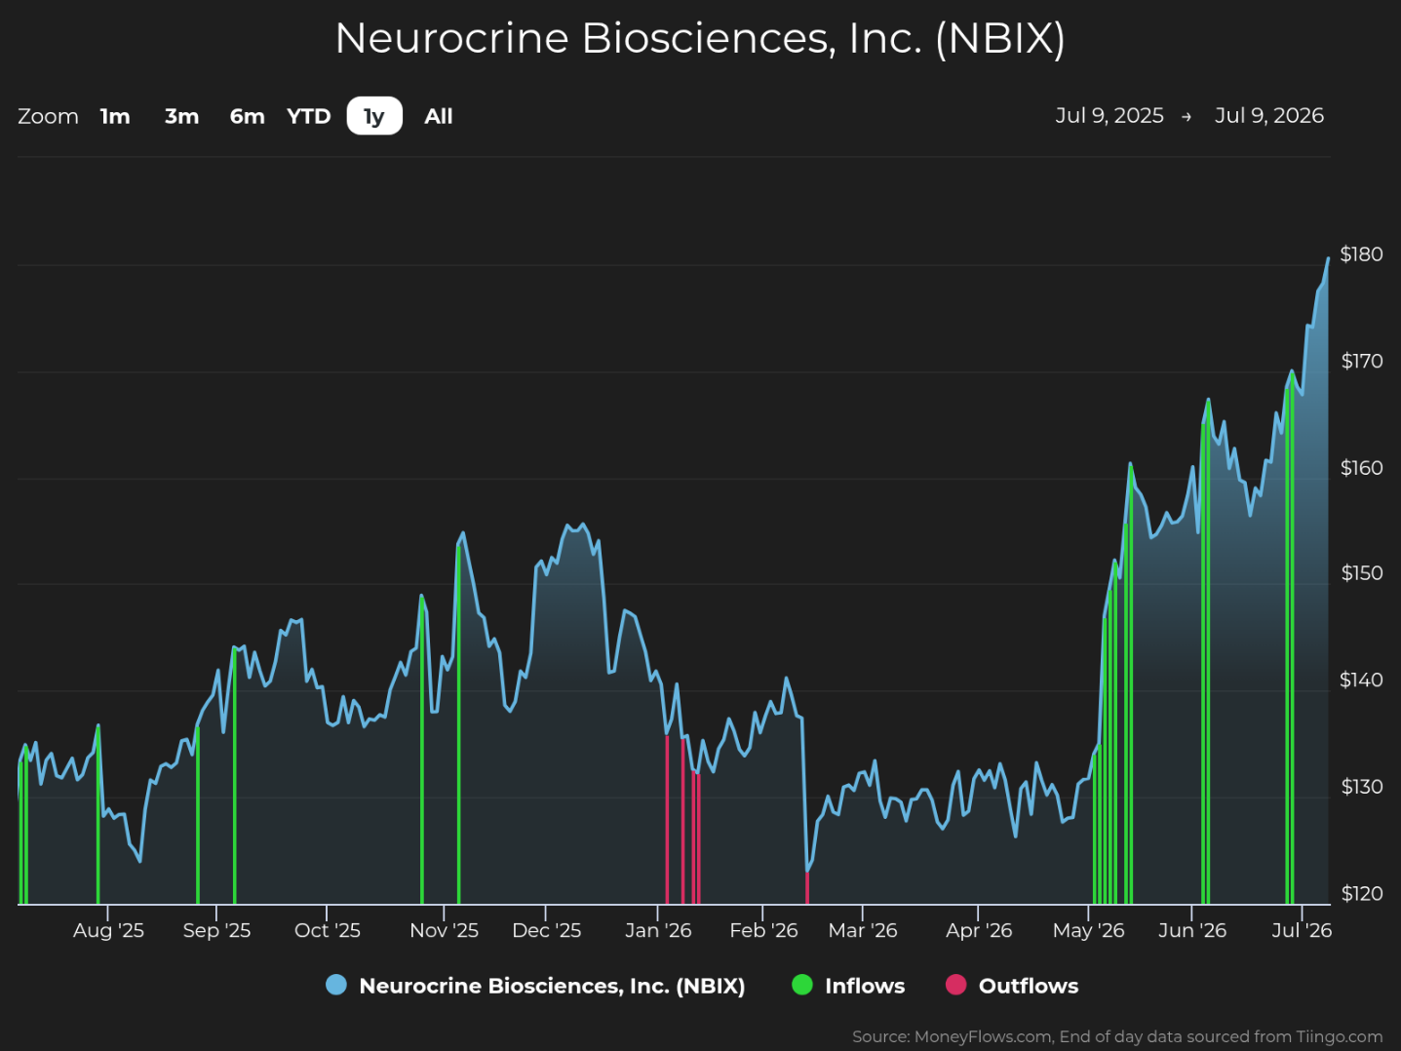Select the 1m zoom range

pyautogui.click(x=115, y=116)
